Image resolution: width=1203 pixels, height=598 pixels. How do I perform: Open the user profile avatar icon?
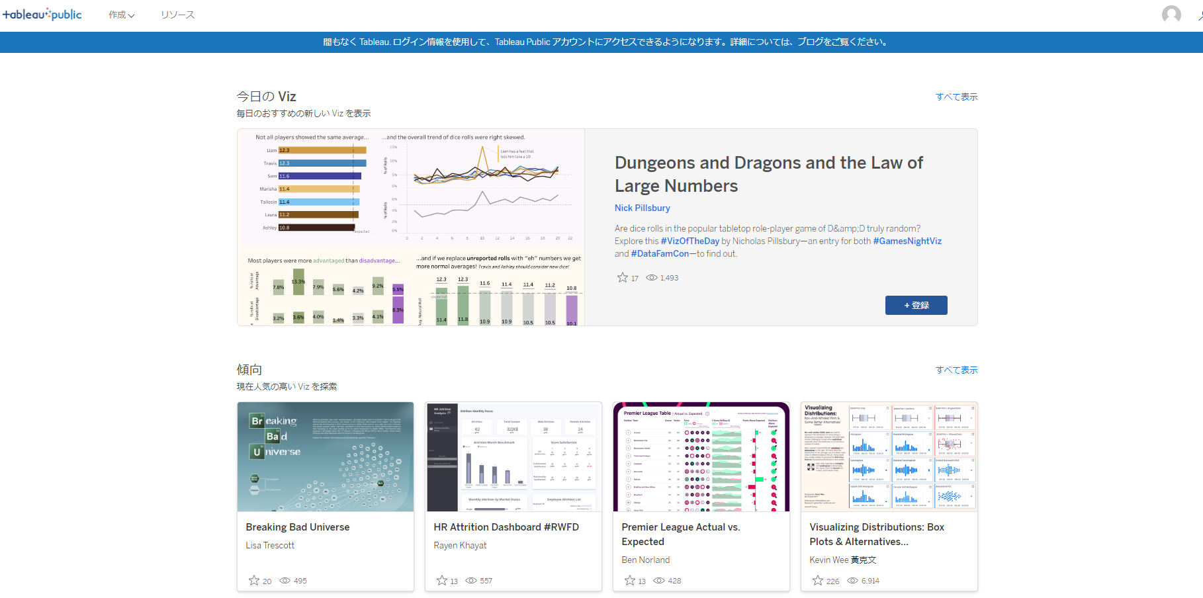[1171, 15]
